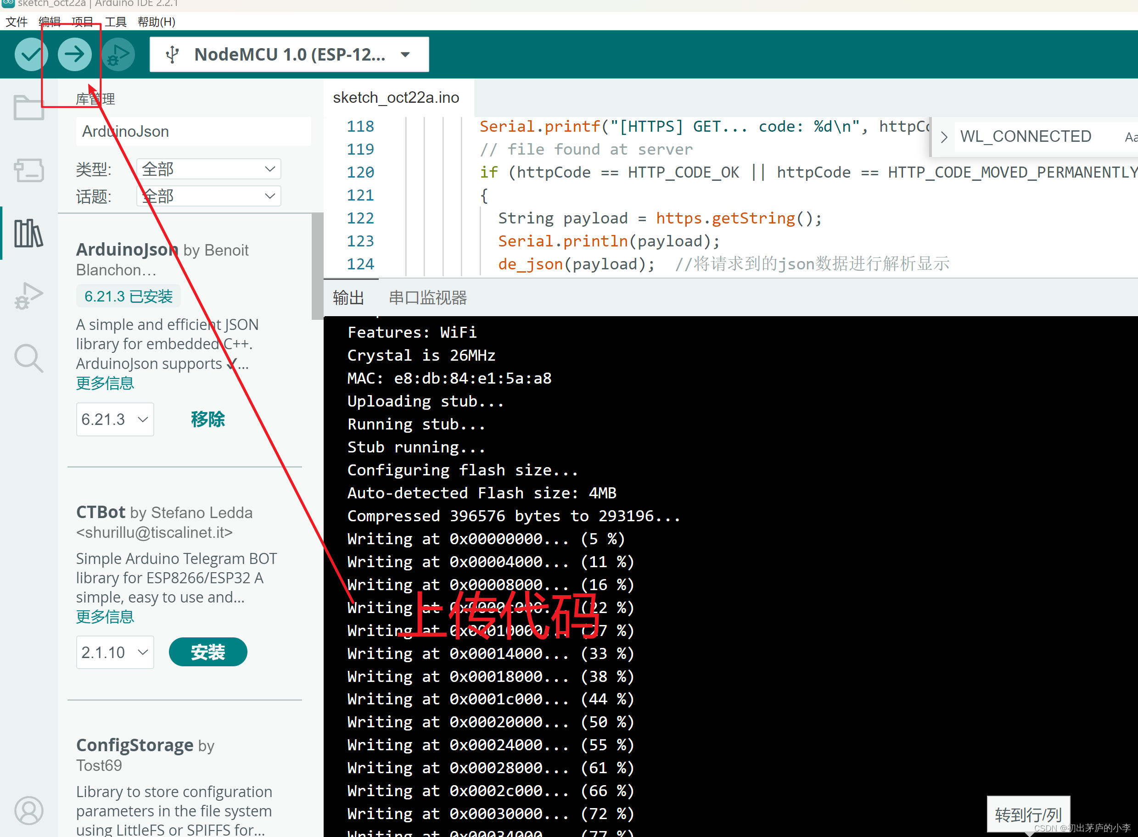
Task: Open the 帮助(H) menu
Action: point(157,22)
